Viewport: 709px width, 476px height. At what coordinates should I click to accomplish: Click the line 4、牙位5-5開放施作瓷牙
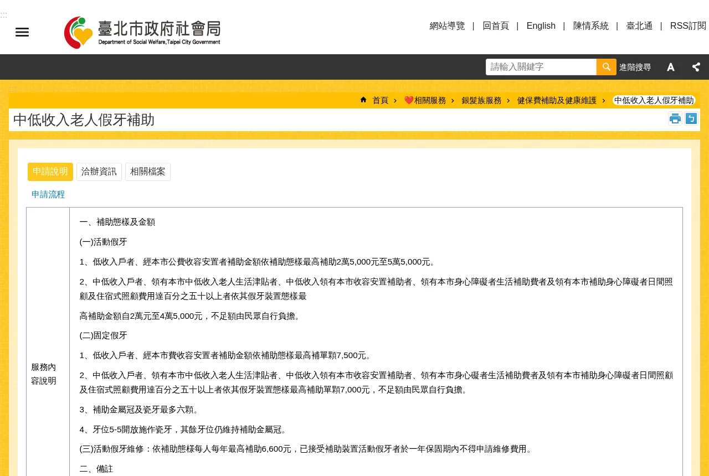click(x=183, y=430)
